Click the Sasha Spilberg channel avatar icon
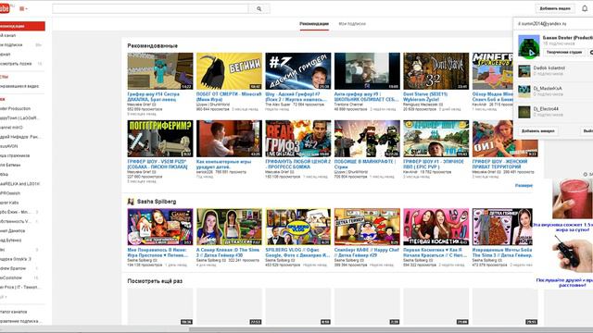Screen dimensions: 593x333 pos(131,202)
